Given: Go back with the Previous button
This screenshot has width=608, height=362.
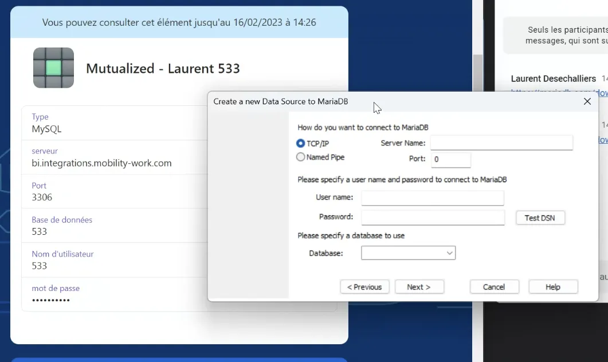Looking at the screenshot, I should [364, 287].
